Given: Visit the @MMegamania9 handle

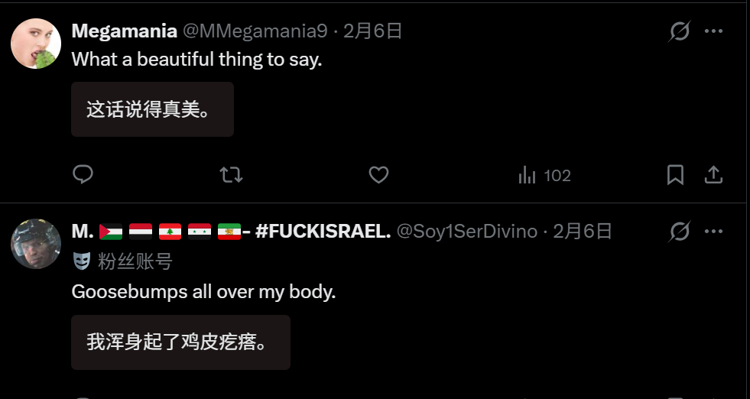Looking at the screenshot, I should 255,31.
